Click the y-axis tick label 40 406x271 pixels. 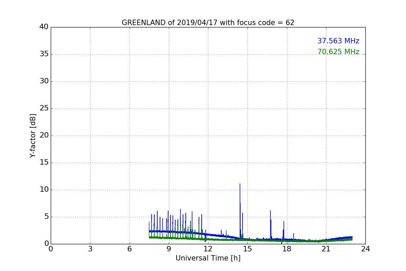pyautogui.click(x=44, y=27)
